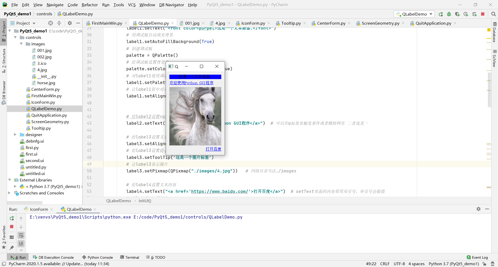Screen dimensions: 498x267
Task: Collapse the PyQt5_demo1 root folder
Action: pos(10,31)
